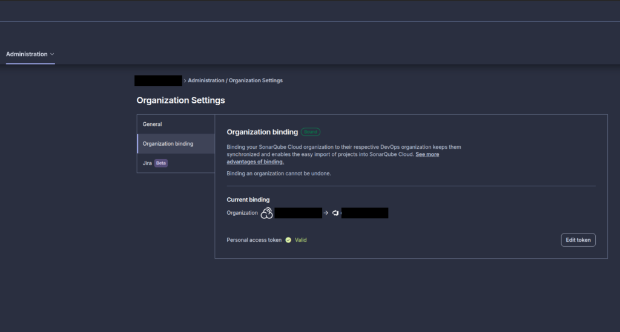
Task: Open the Jira settings tab
Action: (x=147, y=163)
